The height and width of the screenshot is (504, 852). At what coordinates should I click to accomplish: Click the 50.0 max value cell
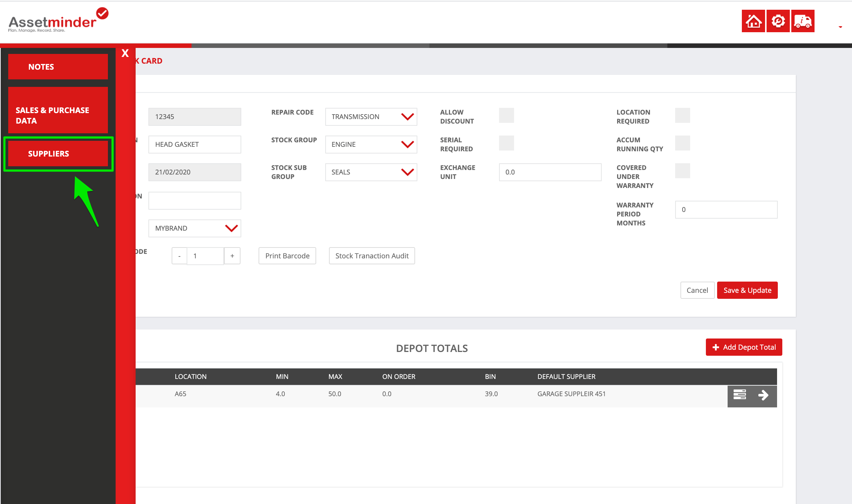(335, 394)
